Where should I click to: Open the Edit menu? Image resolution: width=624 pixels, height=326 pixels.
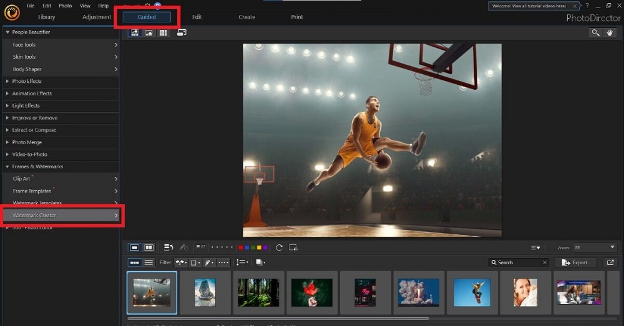point(47,6)
